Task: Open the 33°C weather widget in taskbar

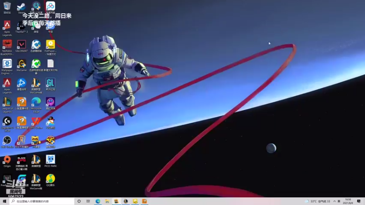Action: [x=318, y=201]
